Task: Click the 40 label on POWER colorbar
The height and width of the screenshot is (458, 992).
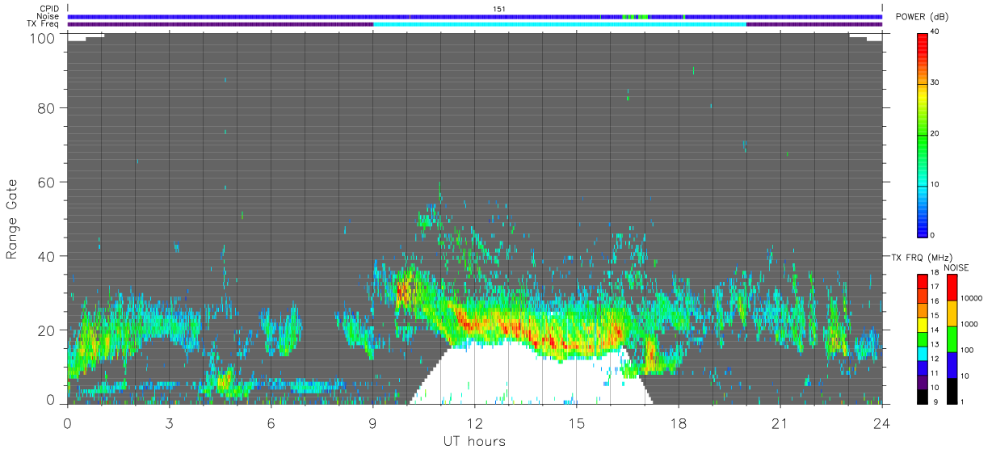Action: pos(935,32)
